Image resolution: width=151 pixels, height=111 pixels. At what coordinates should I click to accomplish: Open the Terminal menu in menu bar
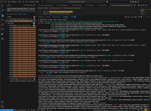(x=32, y=2)
